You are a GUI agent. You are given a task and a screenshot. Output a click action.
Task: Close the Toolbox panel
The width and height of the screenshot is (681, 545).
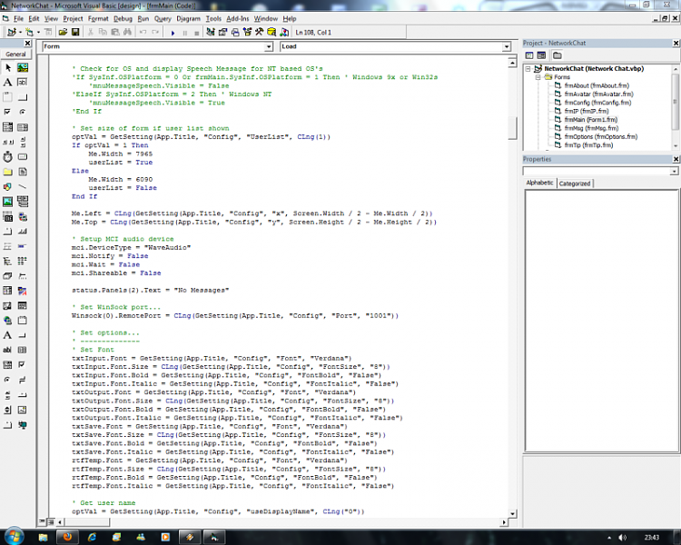point(27,43)
